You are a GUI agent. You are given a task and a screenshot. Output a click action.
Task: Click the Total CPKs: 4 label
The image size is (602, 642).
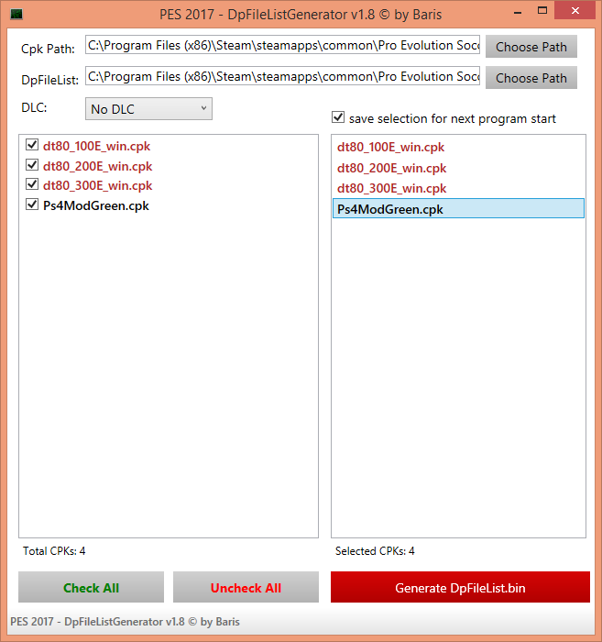tap(54, 551)
